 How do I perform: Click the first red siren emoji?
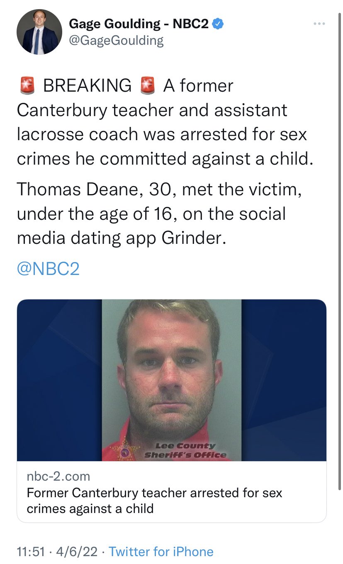27,86
